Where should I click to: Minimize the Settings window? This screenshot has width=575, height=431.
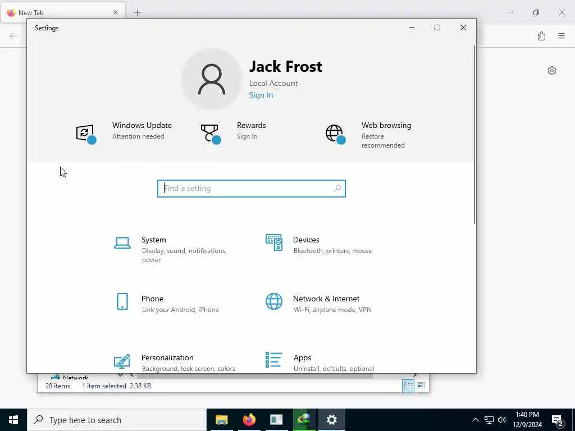412,28
